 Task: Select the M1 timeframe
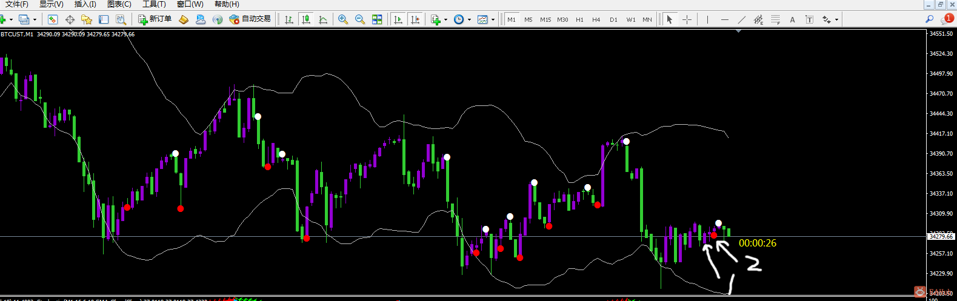(x=512, y=19)
